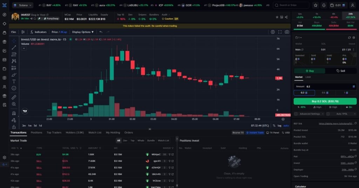
Task: Set chart date range to 5d
Action: pyautogui.click(x=35, y=126)
